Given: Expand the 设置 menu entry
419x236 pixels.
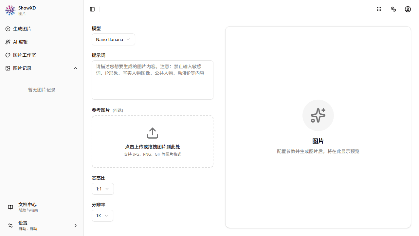Looking at the screenshot, I should (x=76, y=226).
